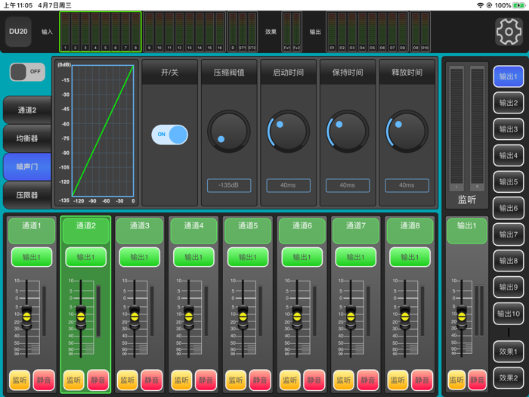This screenshot has height=397, width=529.
Task: Switch to the 噪声门 tab
Action: (x=27, y=167)
